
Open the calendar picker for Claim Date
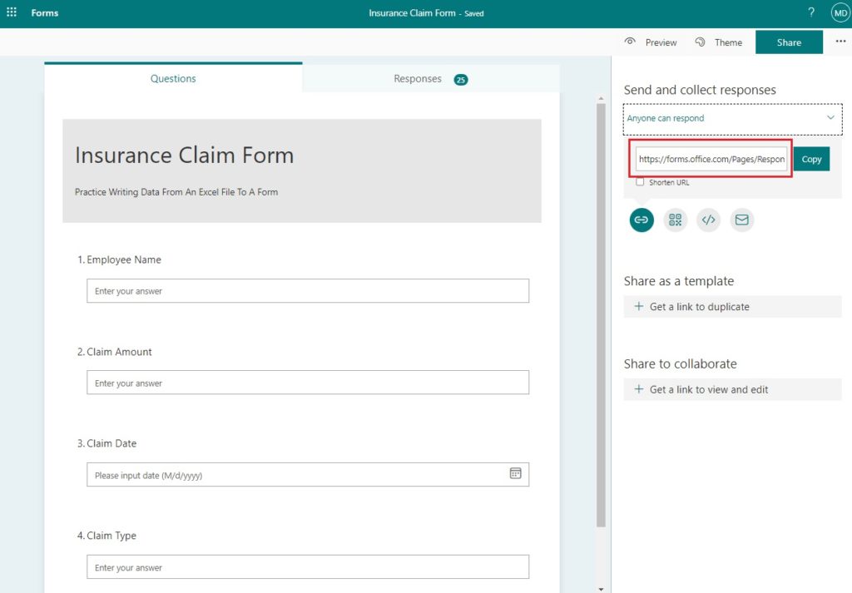tap(516, 474)
